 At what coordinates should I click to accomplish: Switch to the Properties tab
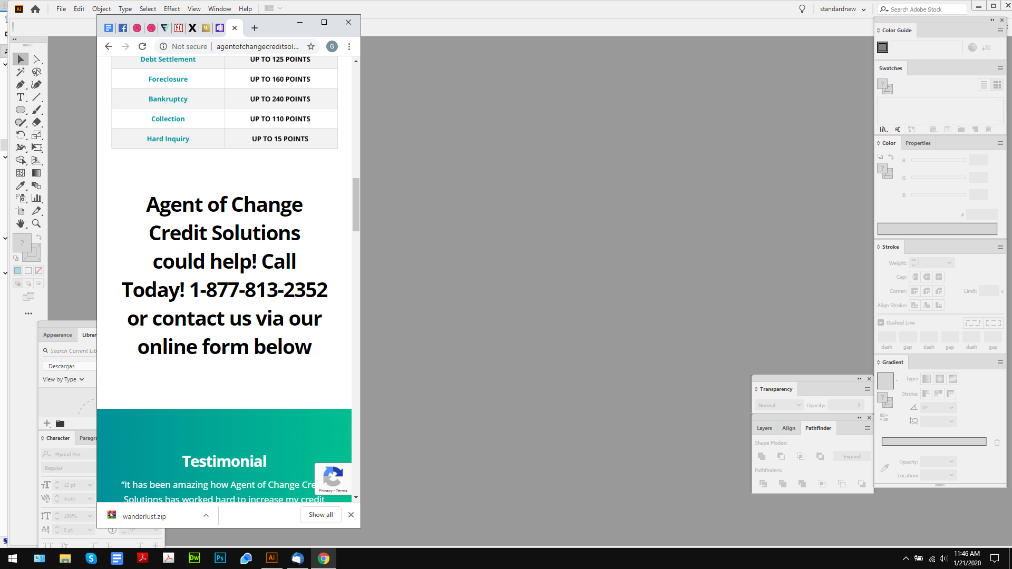point(918,143)
